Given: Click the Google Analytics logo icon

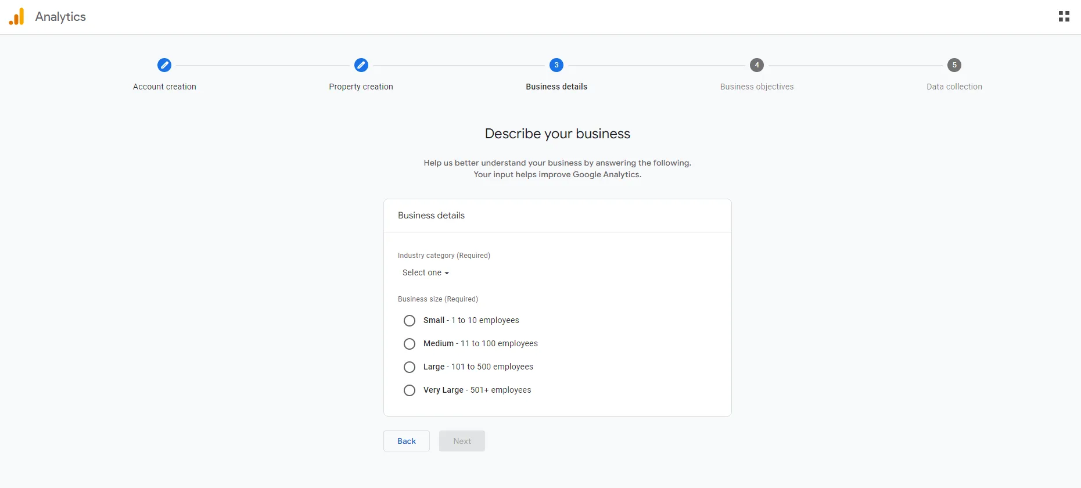Looking at the screenshot, I should pos(17,16).
